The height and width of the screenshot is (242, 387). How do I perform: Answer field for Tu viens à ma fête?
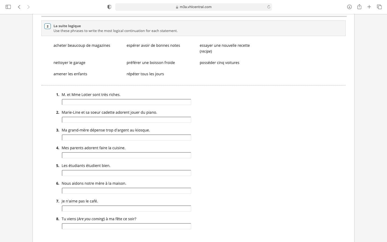tap(126, 226)
